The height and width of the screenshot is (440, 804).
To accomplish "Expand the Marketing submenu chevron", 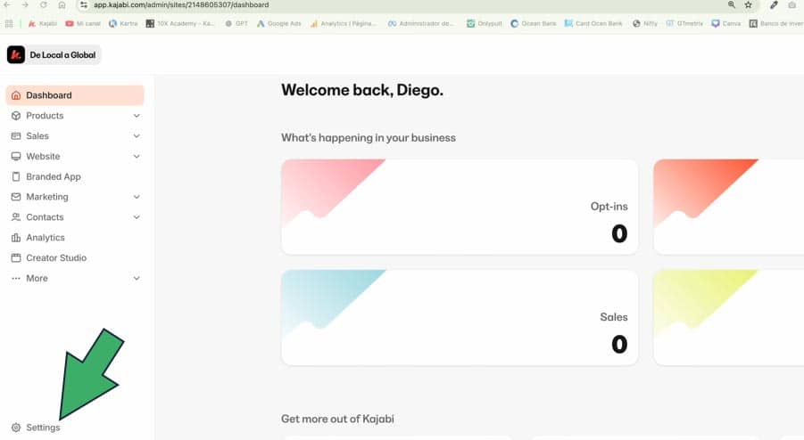I will coord(137,197).
